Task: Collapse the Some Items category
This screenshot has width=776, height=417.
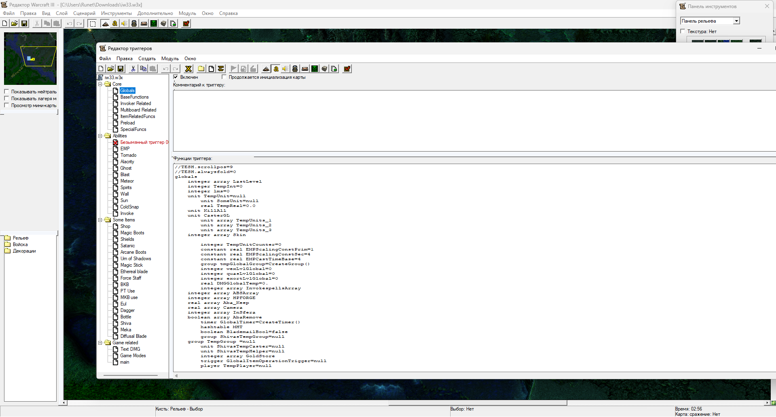Action: pyautogui.click(x=100, y=220)
